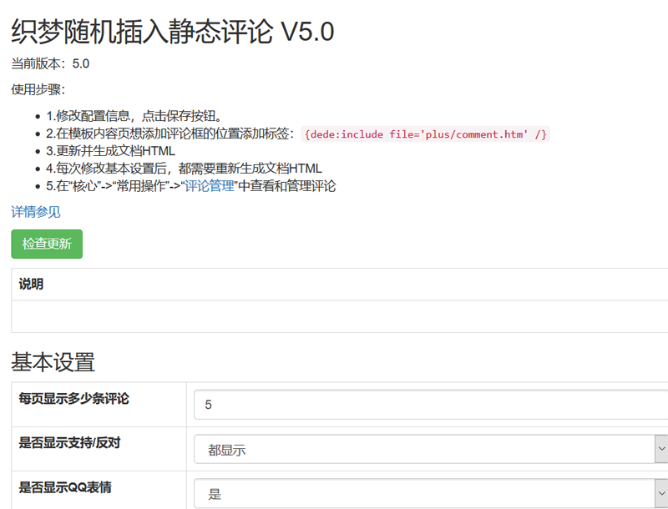Image resolution: width=668 pixels, height=509 pixels.
Task: Click the 使用步骤 label text
Action: coord(38,90)
